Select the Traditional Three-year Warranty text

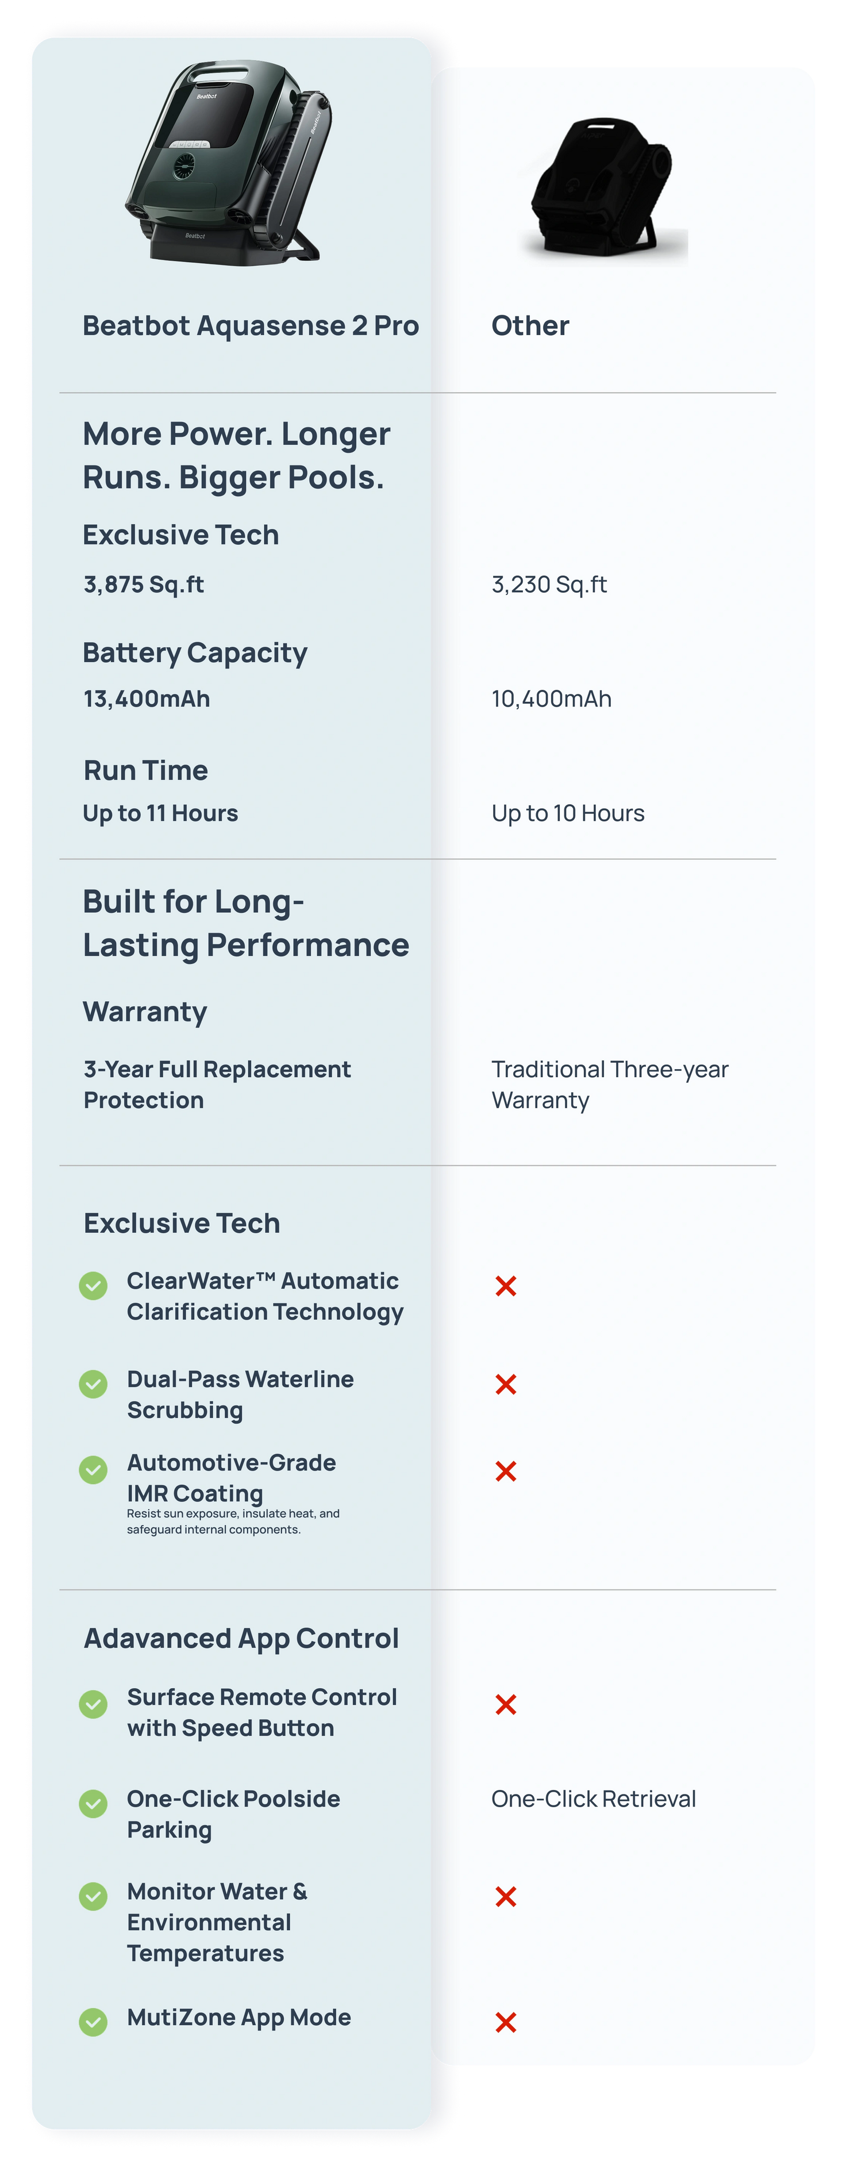click(x=610, y=1084)
